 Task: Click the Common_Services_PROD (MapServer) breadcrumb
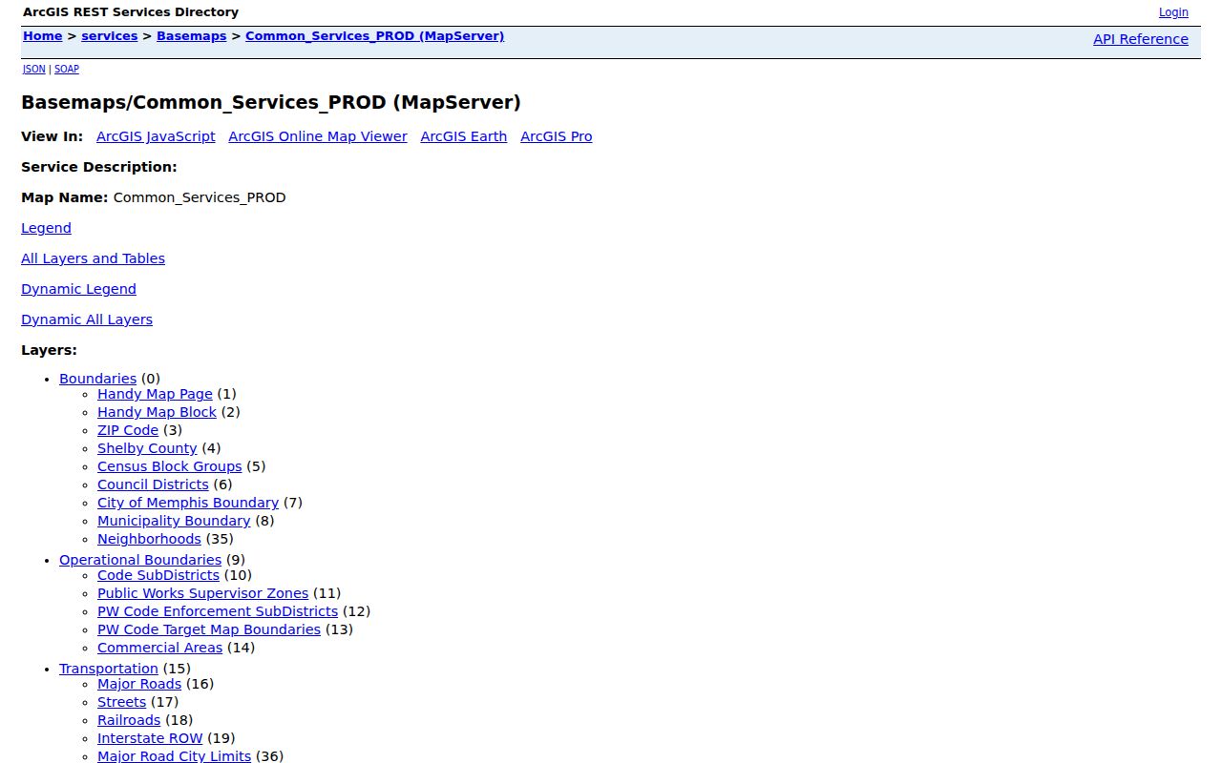click(x=375, y=36)
